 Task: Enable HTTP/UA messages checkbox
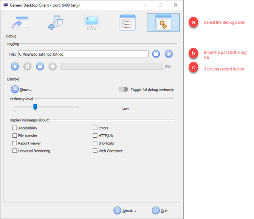[95, 135]
